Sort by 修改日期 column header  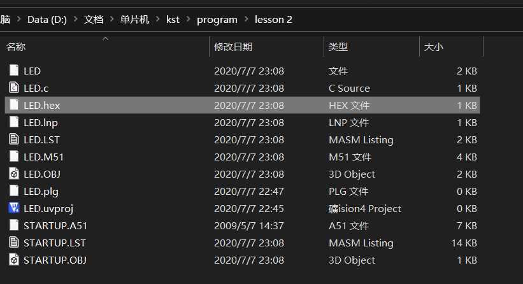tap(233, 46)
